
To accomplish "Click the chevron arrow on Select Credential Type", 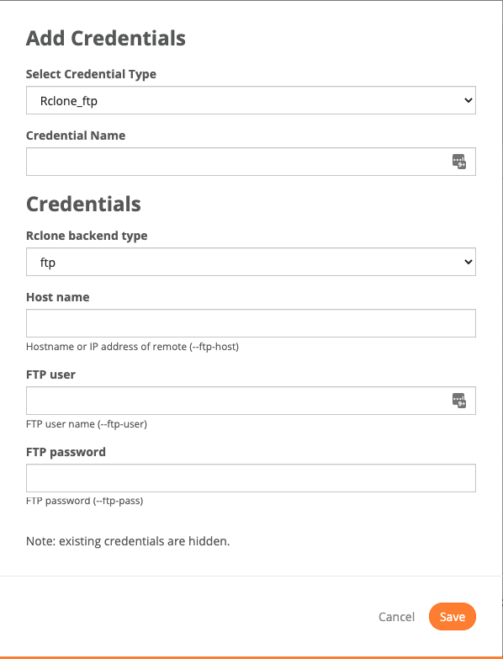I will coord(469,100).
